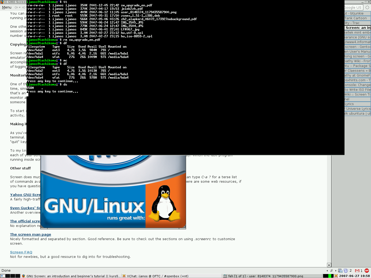Click the music note icon in status bar
This screenshot has height=278, width=371.
tap(331, 270)
